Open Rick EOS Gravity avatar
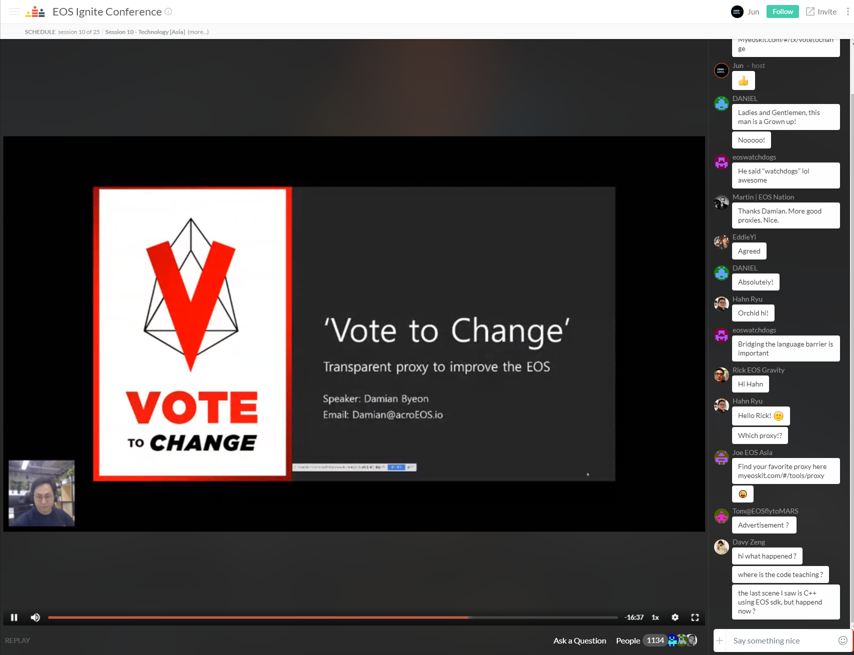This screenshot has width=854, height=655. click(x=721, y=375)
